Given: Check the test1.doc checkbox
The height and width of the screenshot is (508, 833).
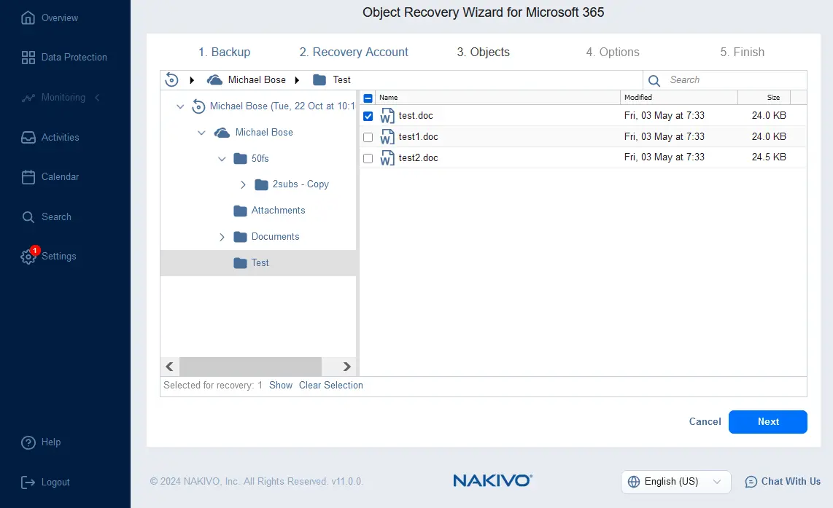Looking at the screenshot, I should pyautogui.click(x=368, y=138).
